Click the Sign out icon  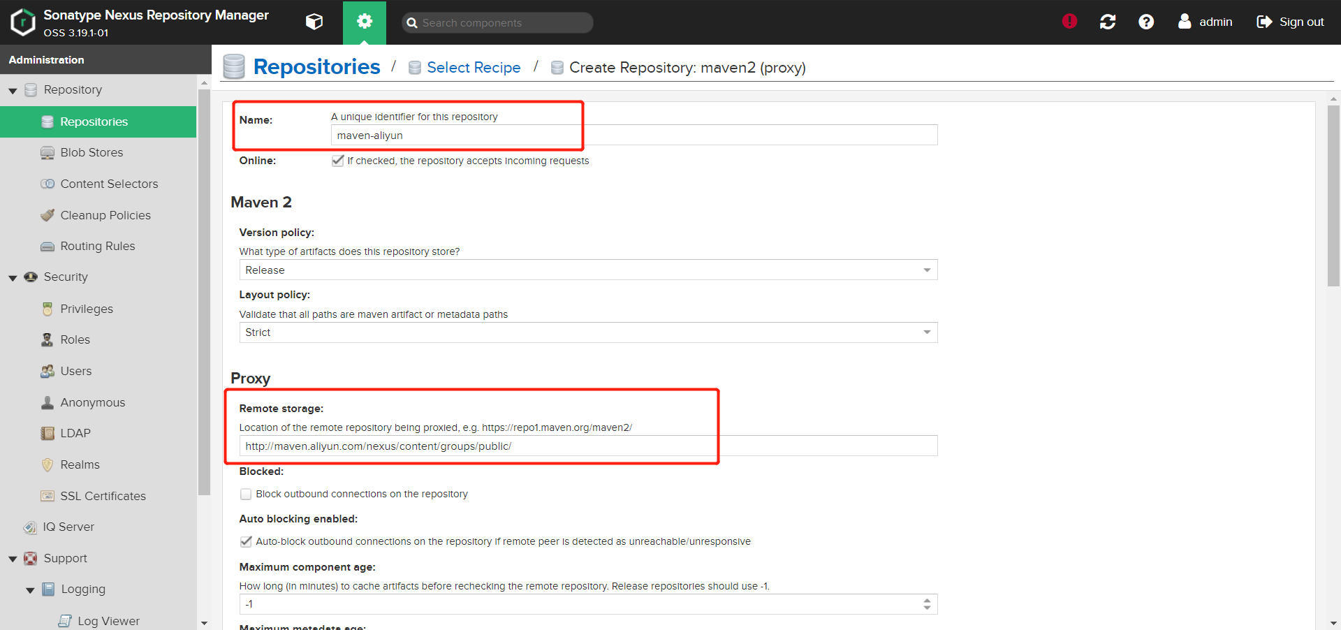coord(1264,22)
